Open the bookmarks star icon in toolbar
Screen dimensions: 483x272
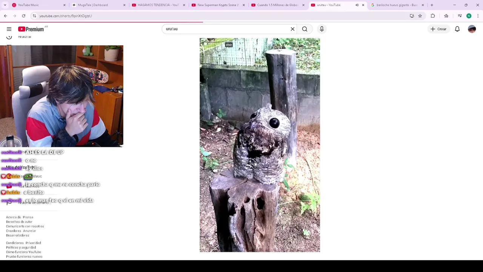[446, 16]
